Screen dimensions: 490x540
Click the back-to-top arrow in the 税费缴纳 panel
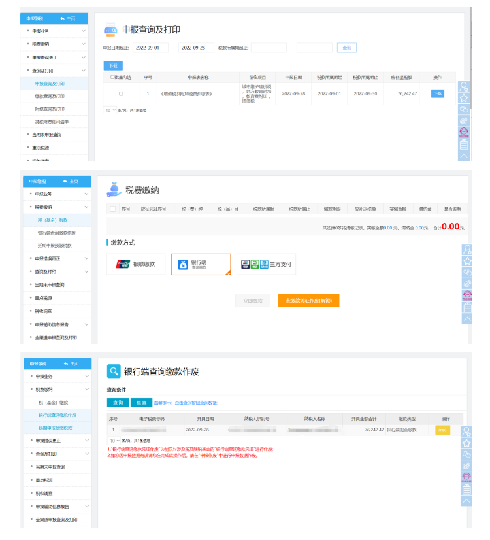[467, 318]
